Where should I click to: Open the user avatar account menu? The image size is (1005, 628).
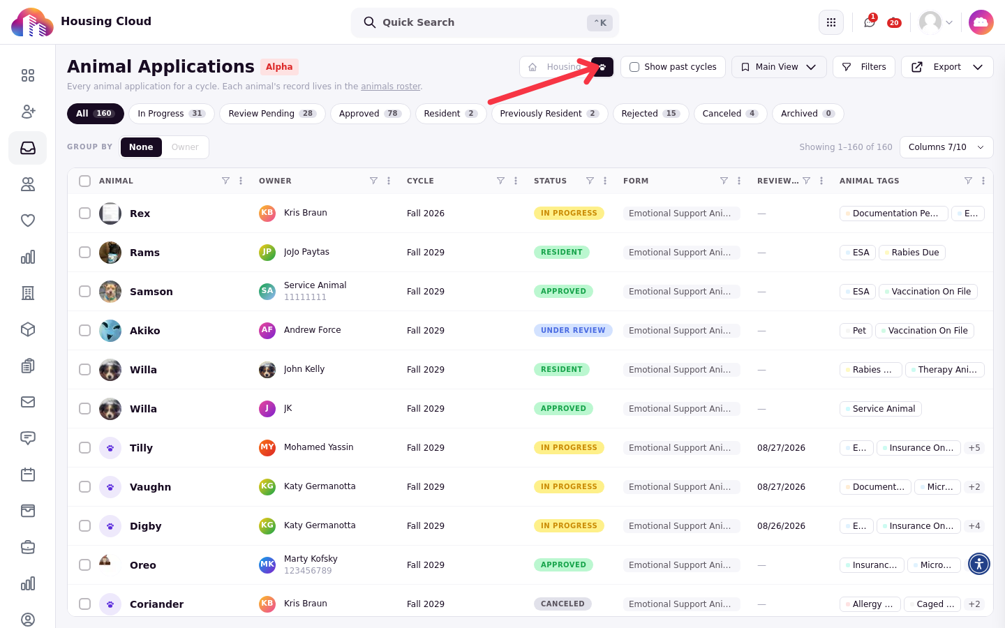[x=936, y=22]
